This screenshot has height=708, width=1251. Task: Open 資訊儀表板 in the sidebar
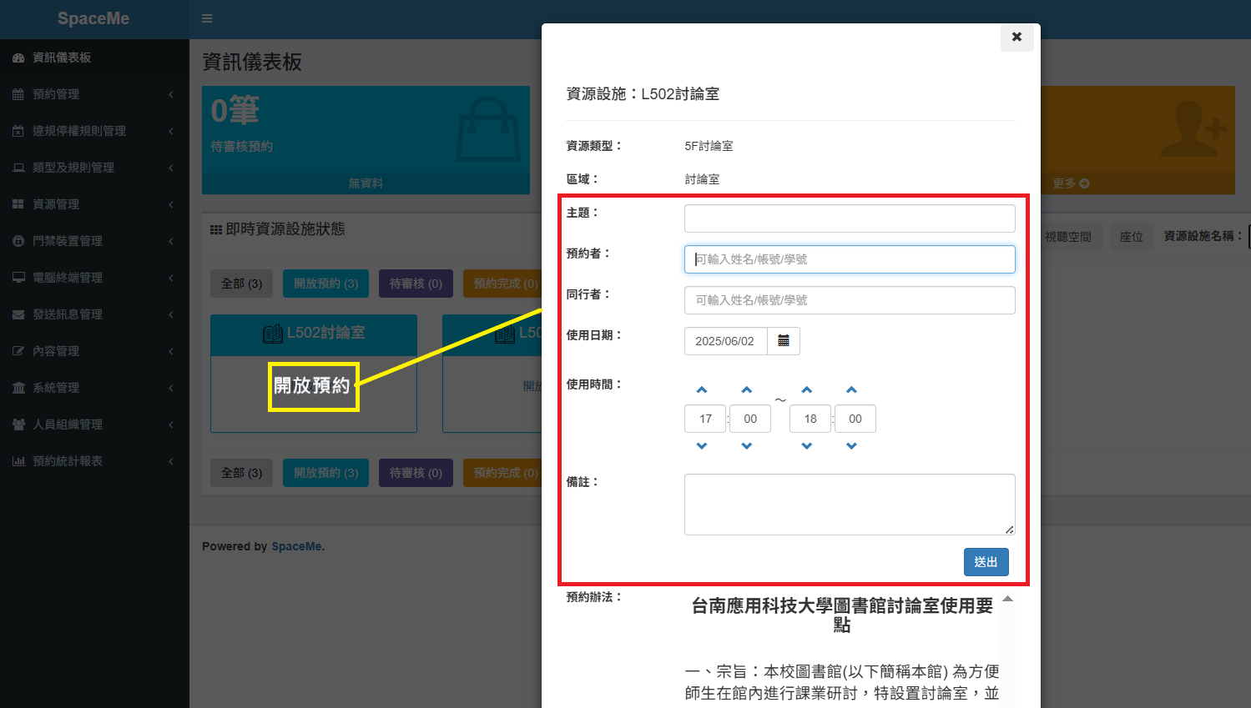click(61, 58)
